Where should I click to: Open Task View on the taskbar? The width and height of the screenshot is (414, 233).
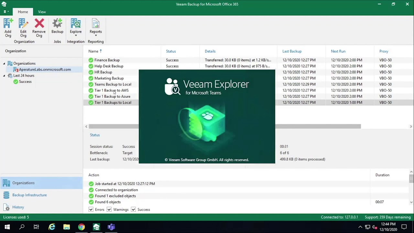tap(36, 227)
